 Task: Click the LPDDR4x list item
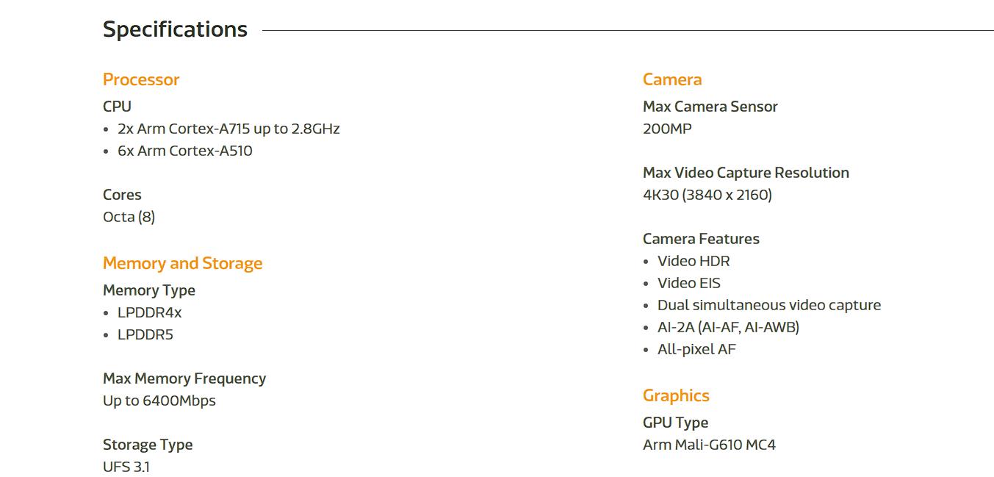[x=149, y=312]
